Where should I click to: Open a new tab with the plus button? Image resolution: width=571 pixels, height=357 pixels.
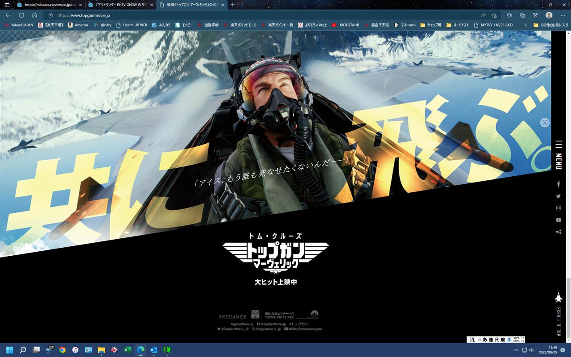coord(232,5)
